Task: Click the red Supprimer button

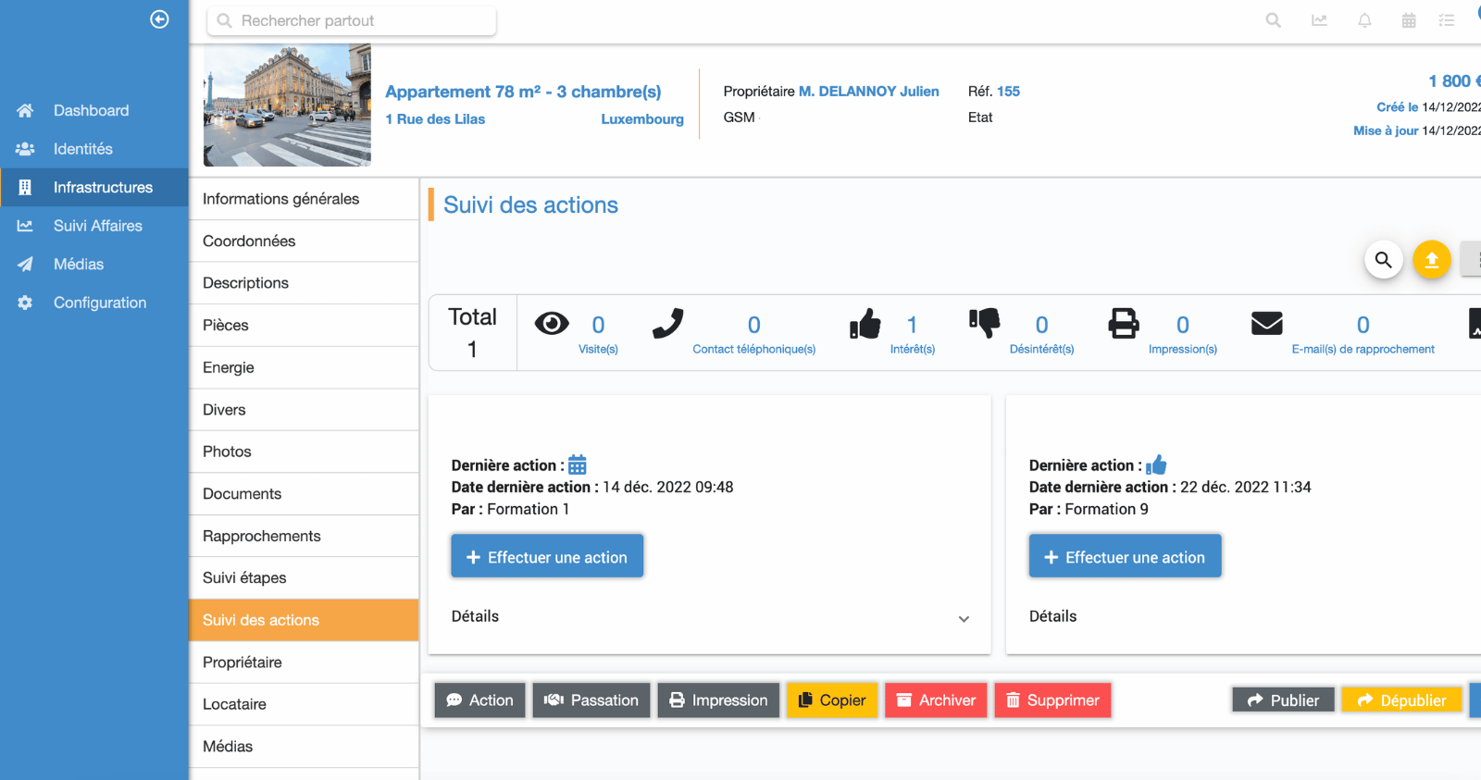Action: pyautogui.click(x=1052, y=700)
